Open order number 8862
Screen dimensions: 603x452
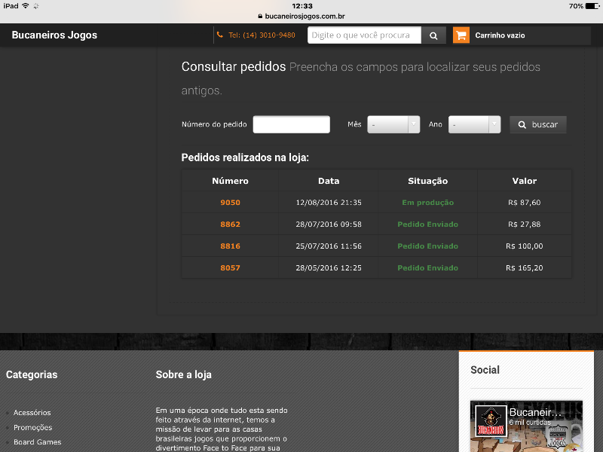[230, 224]
